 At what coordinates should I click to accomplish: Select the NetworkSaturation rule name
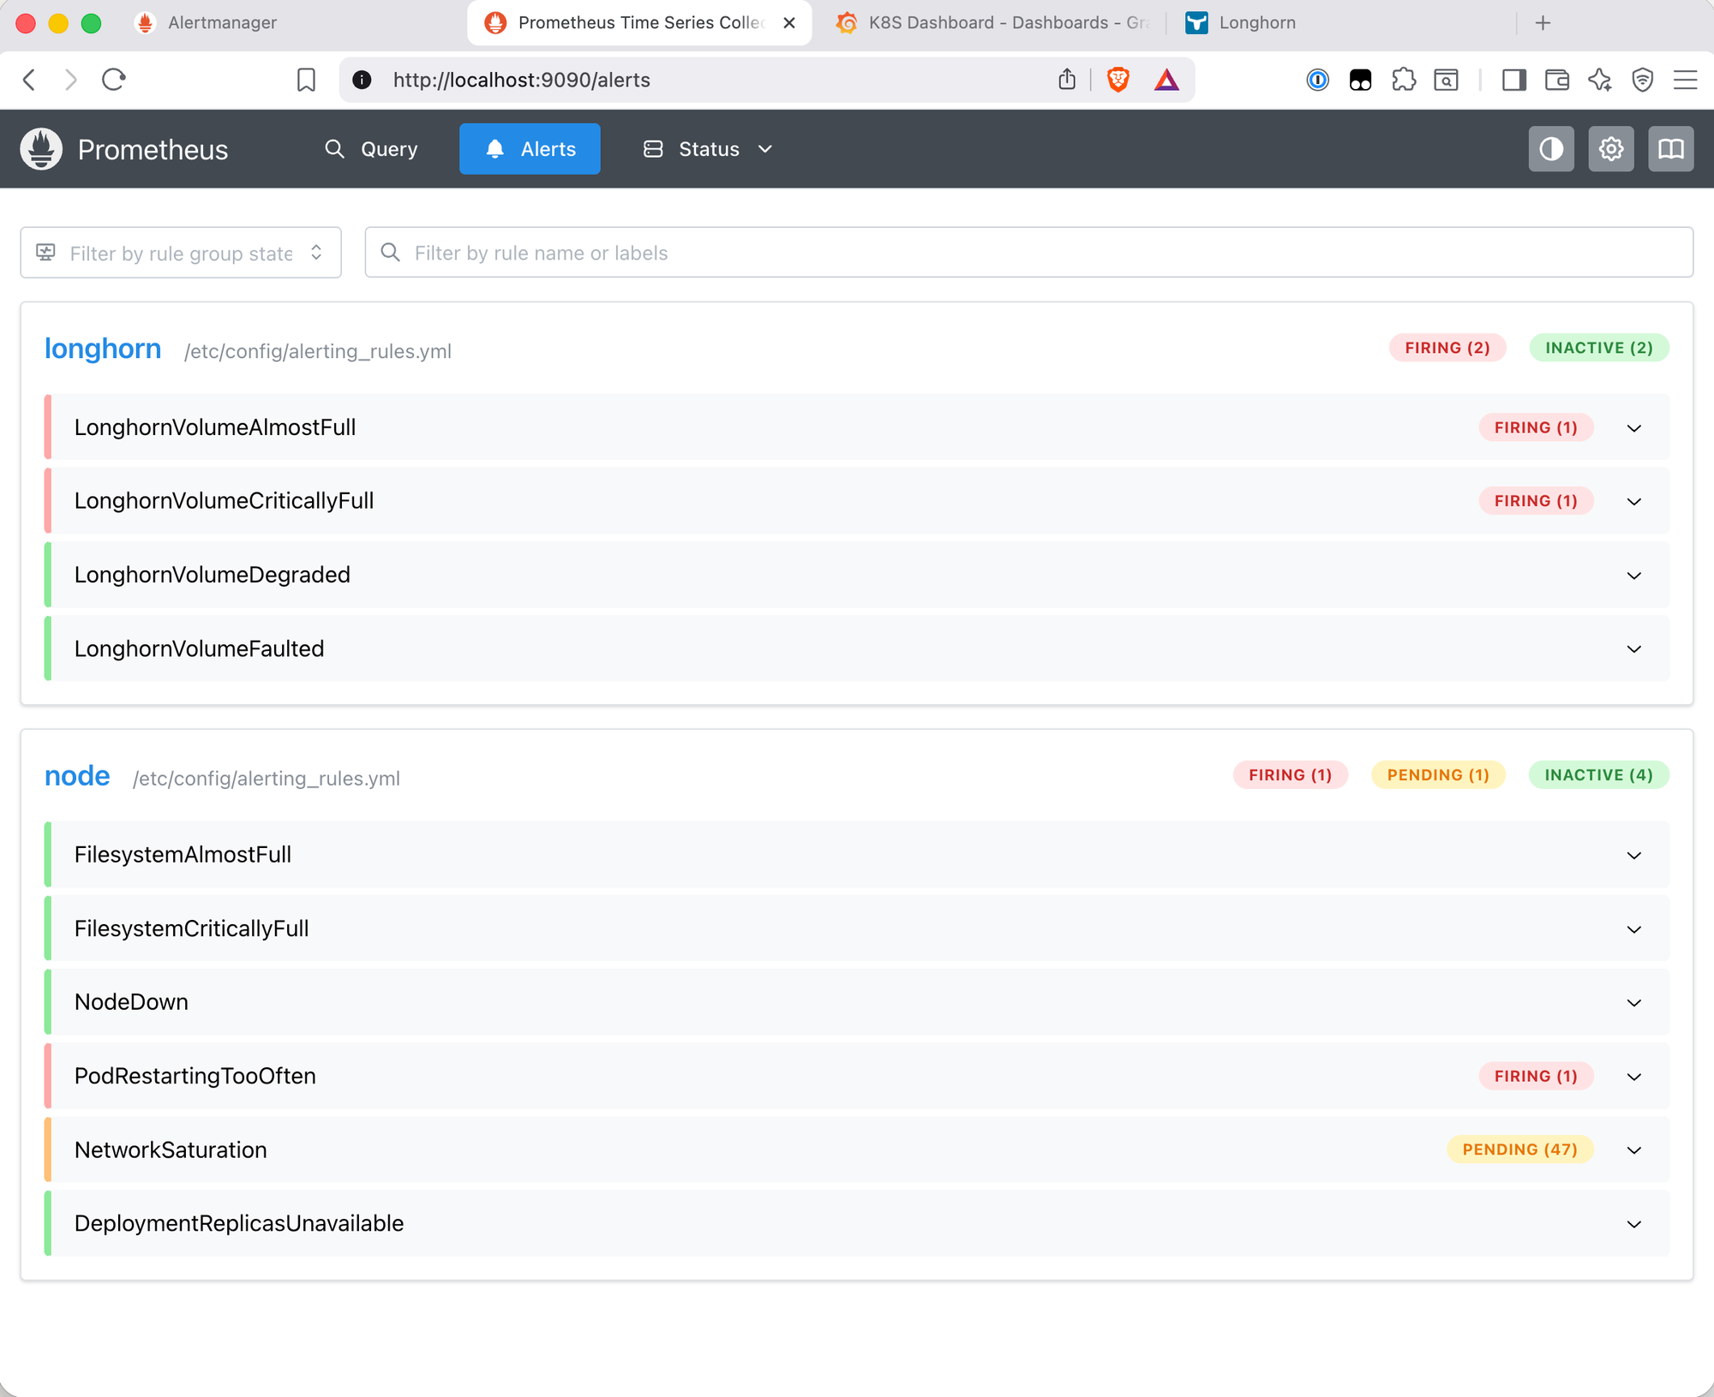[x=171, y=1149]
